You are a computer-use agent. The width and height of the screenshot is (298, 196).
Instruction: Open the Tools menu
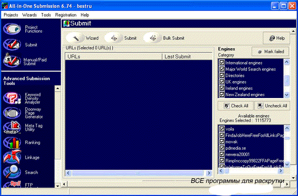(46, 15)
